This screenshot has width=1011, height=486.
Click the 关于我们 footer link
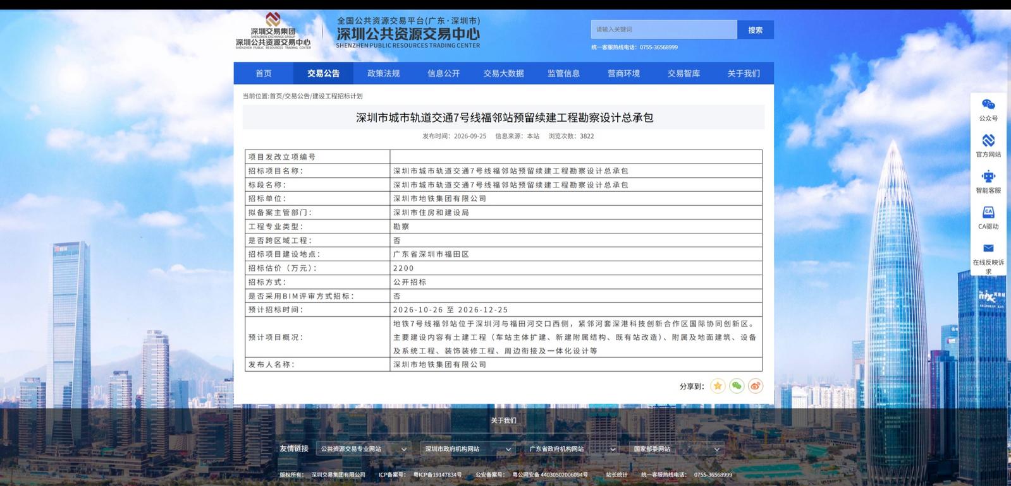503,420
